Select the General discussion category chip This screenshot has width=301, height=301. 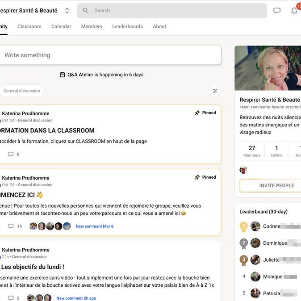coord(21,91)
